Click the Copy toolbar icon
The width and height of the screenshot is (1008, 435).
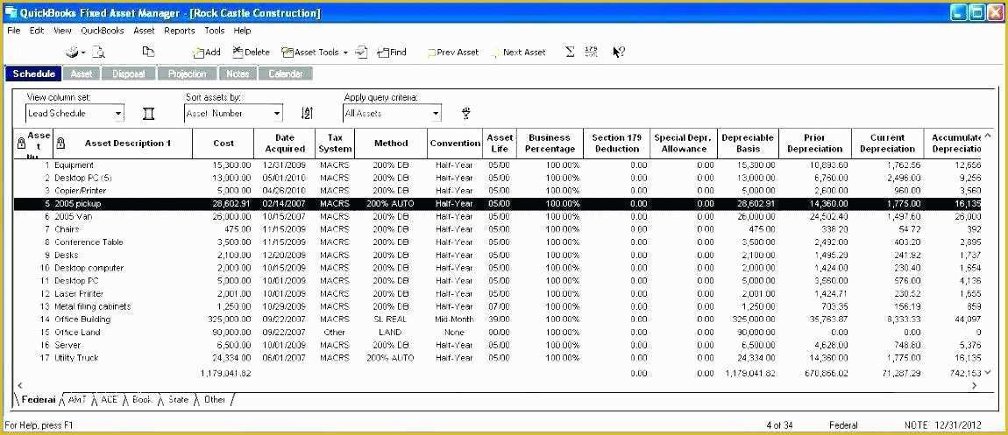coord(148,52)
